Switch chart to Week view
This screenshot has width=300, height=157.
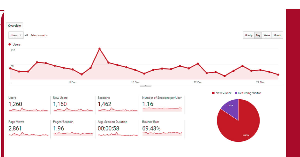click(267, 35)
